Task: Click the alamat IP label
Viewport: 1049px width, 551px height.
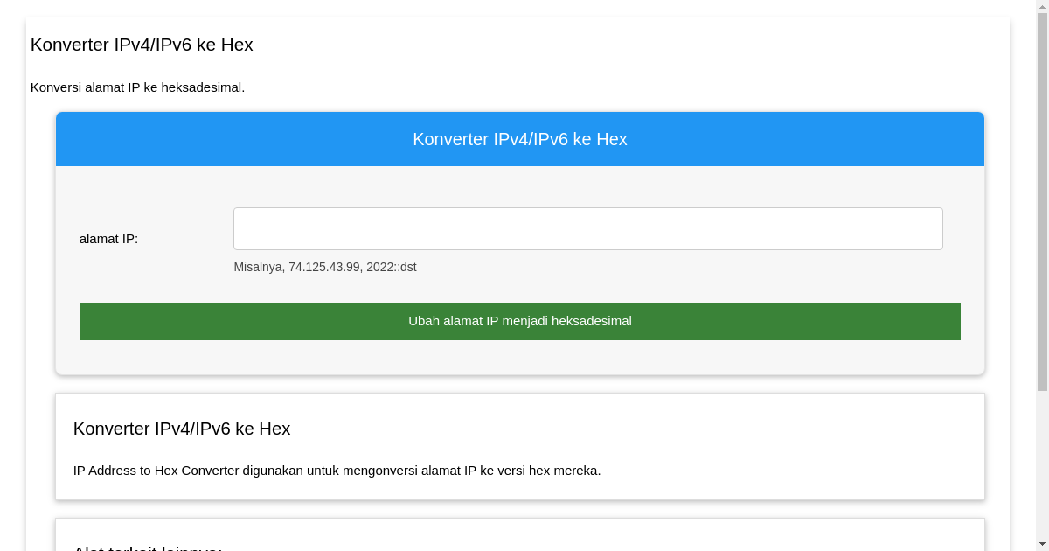Action: coord(108,238)
